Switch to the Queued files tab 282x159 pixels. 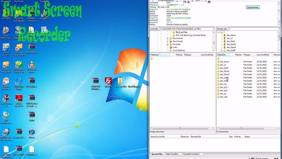pyautogui.click(x=157, y=154)
